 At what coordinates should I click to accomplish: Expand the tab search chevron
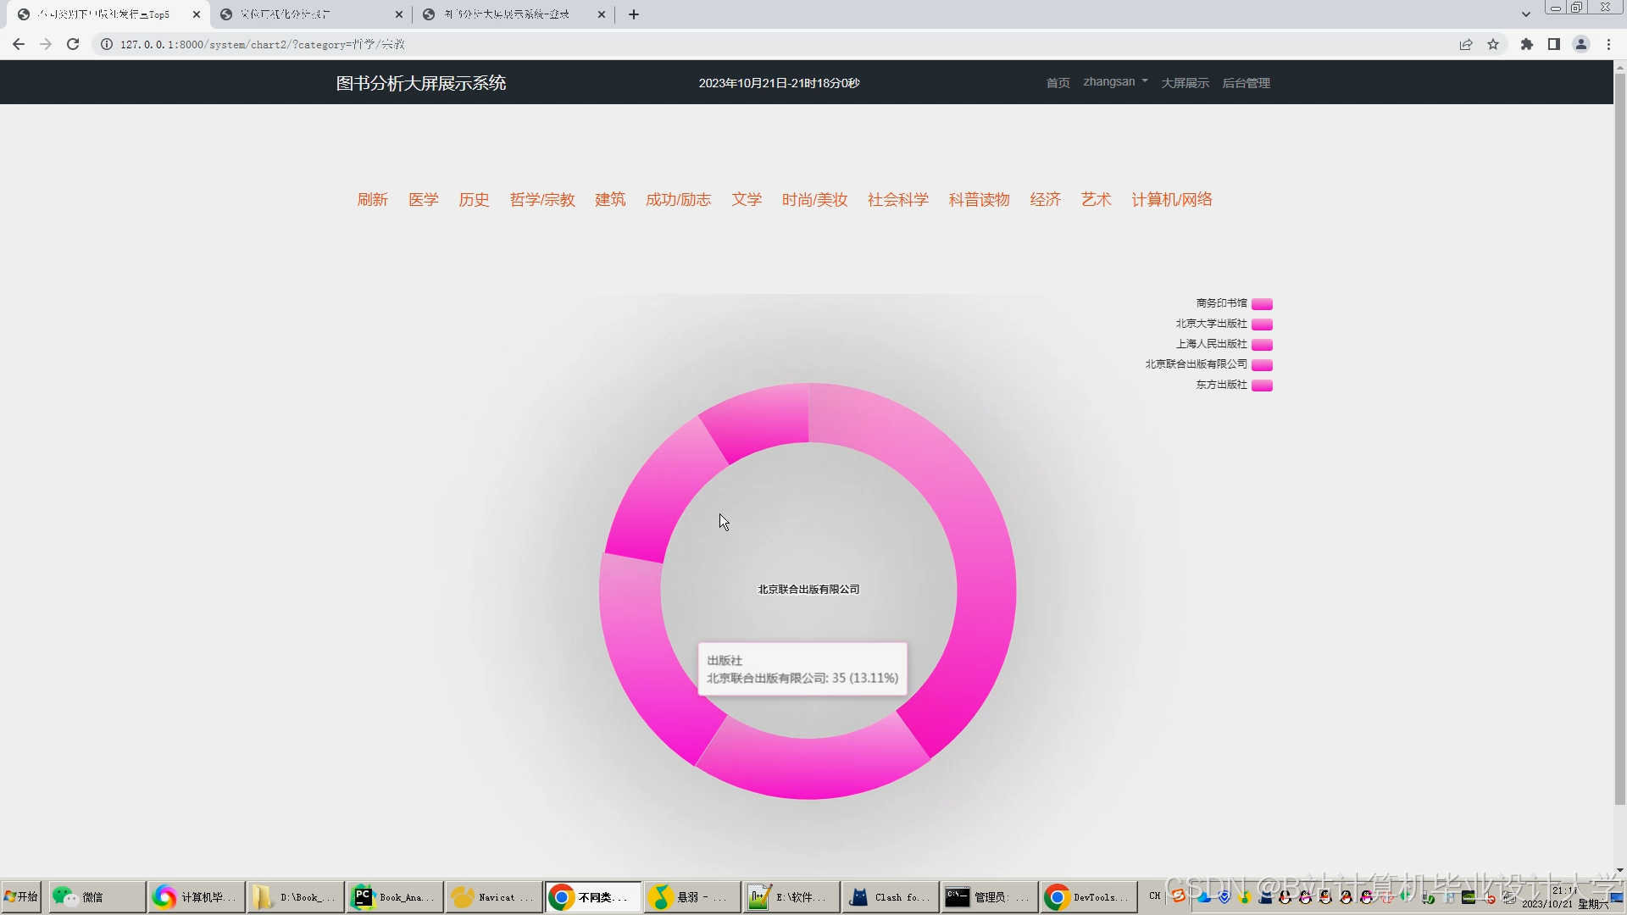pos(1526,14)
